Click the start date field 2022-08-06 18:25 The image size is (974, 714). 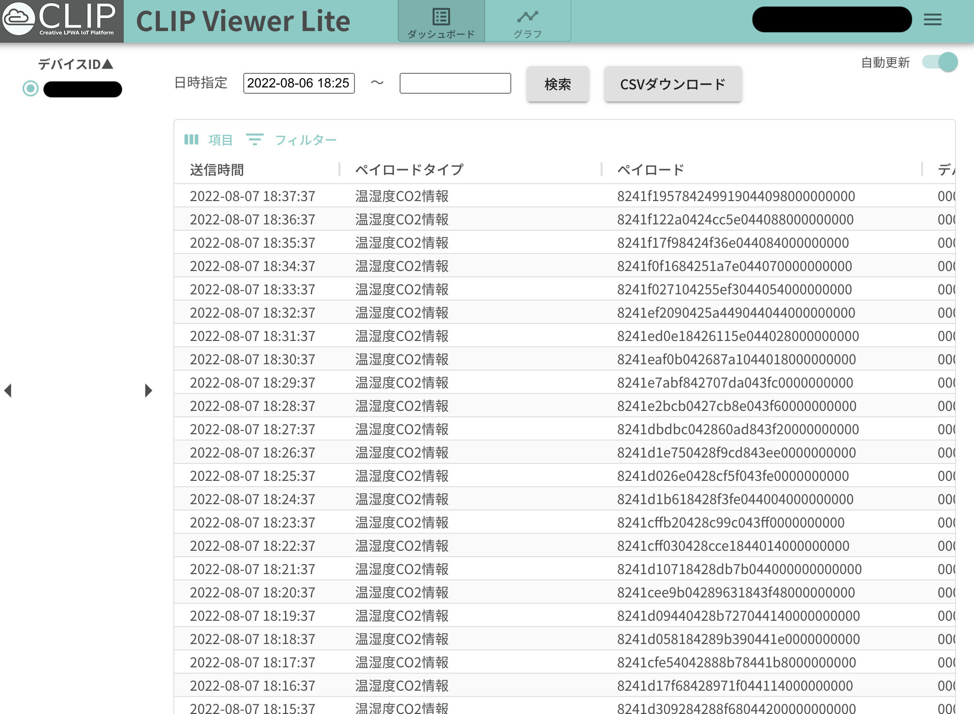(x=299, y=83)
